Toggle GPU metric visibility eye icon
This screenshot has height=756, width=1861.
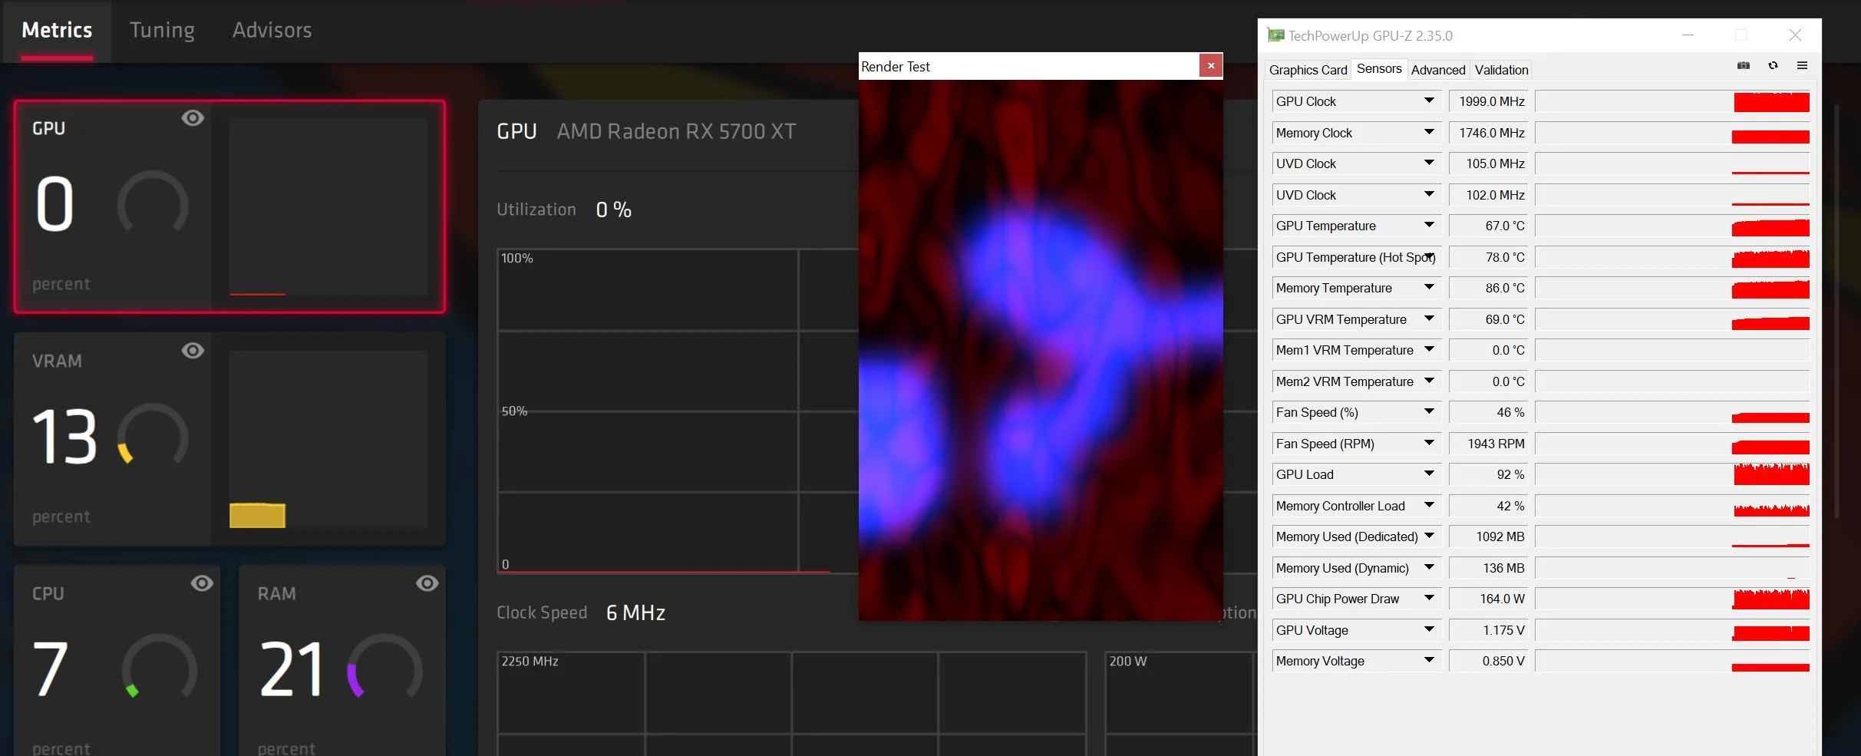(x=193, y=117)
